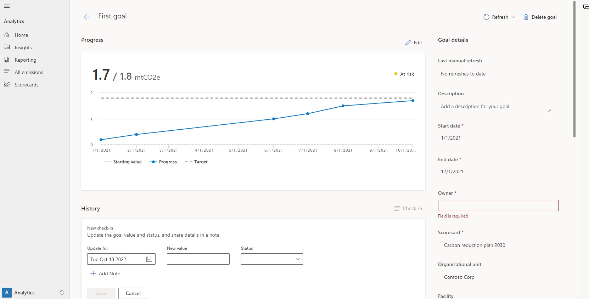Click the Field is required error text
The height and width of the screenshot is (299, 589).
pos(453,216)
